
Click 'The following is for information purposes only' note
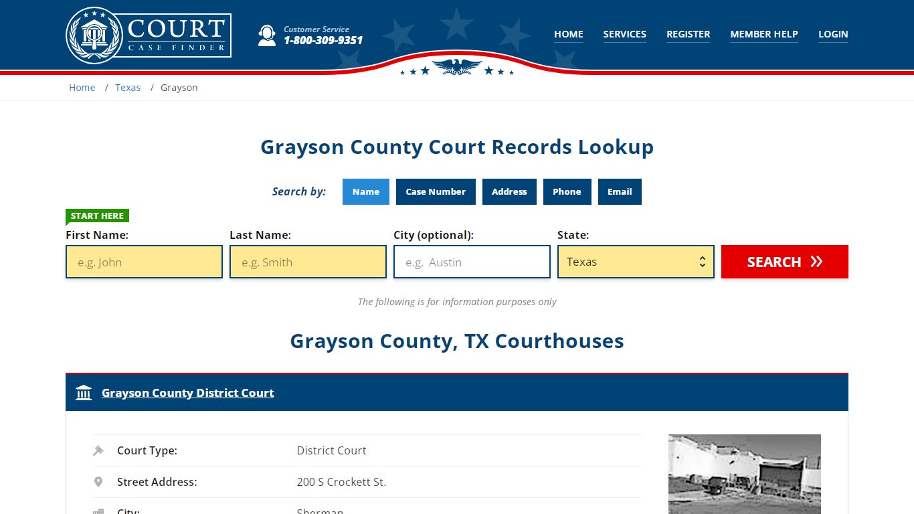pos(457,302)
